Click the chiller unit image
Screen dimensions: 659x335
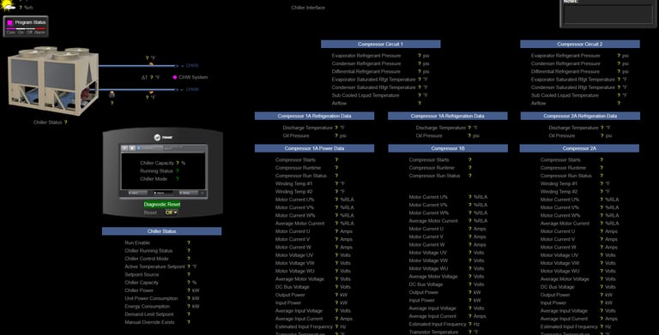tap(53, 81)
